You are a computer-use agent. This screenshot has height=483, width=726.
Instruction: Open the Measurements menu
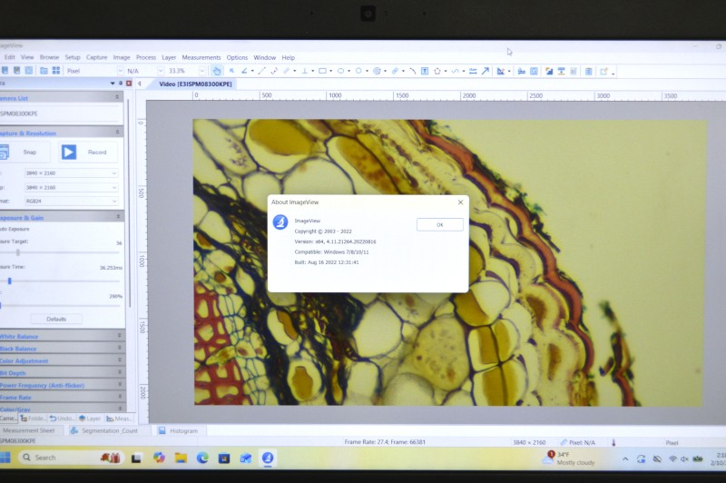201,57
